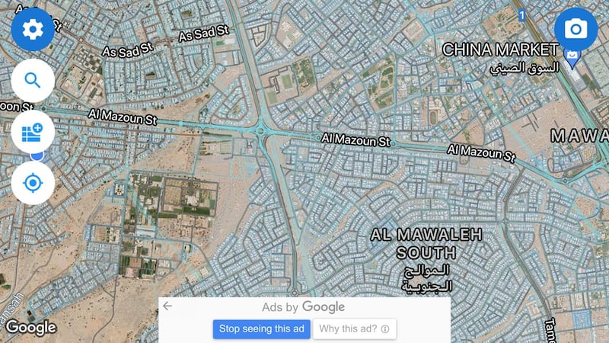This screenshot has width=609, height=343.
Task: Click the Why this ad info icon
Action: click(x=385, y=329)
